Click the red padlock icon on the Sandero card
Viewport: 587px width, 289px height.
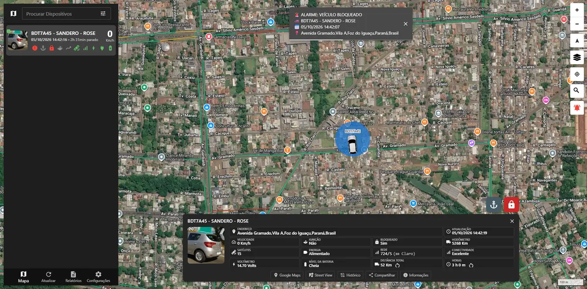tap(51, 48)
